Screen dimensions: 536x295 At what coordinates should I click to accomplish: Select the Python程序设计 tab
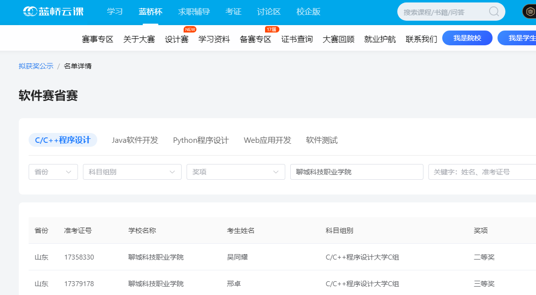pos(201,140)
